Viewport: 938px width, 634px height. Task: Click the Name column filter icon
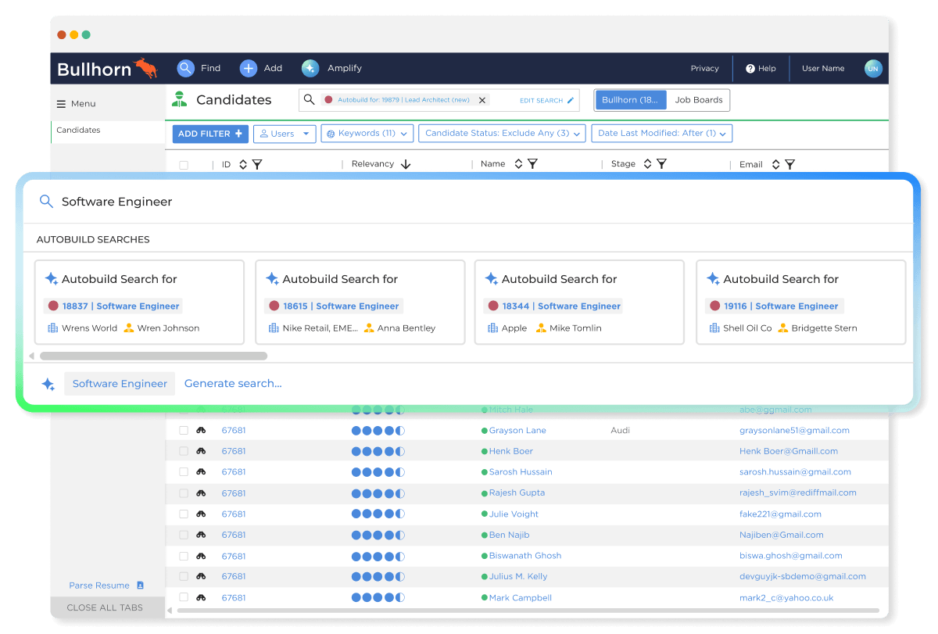[532, 164]
